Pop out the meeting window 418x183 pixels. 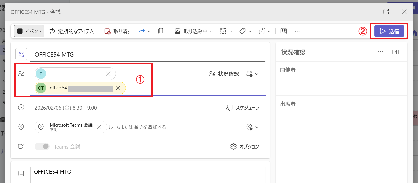(x=386, y=12)
